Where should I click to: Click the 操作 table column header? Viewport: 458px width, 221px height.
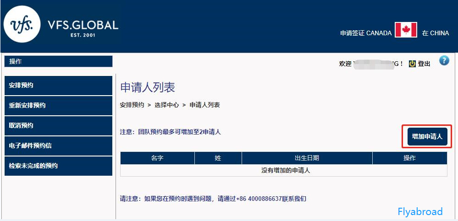409,158
